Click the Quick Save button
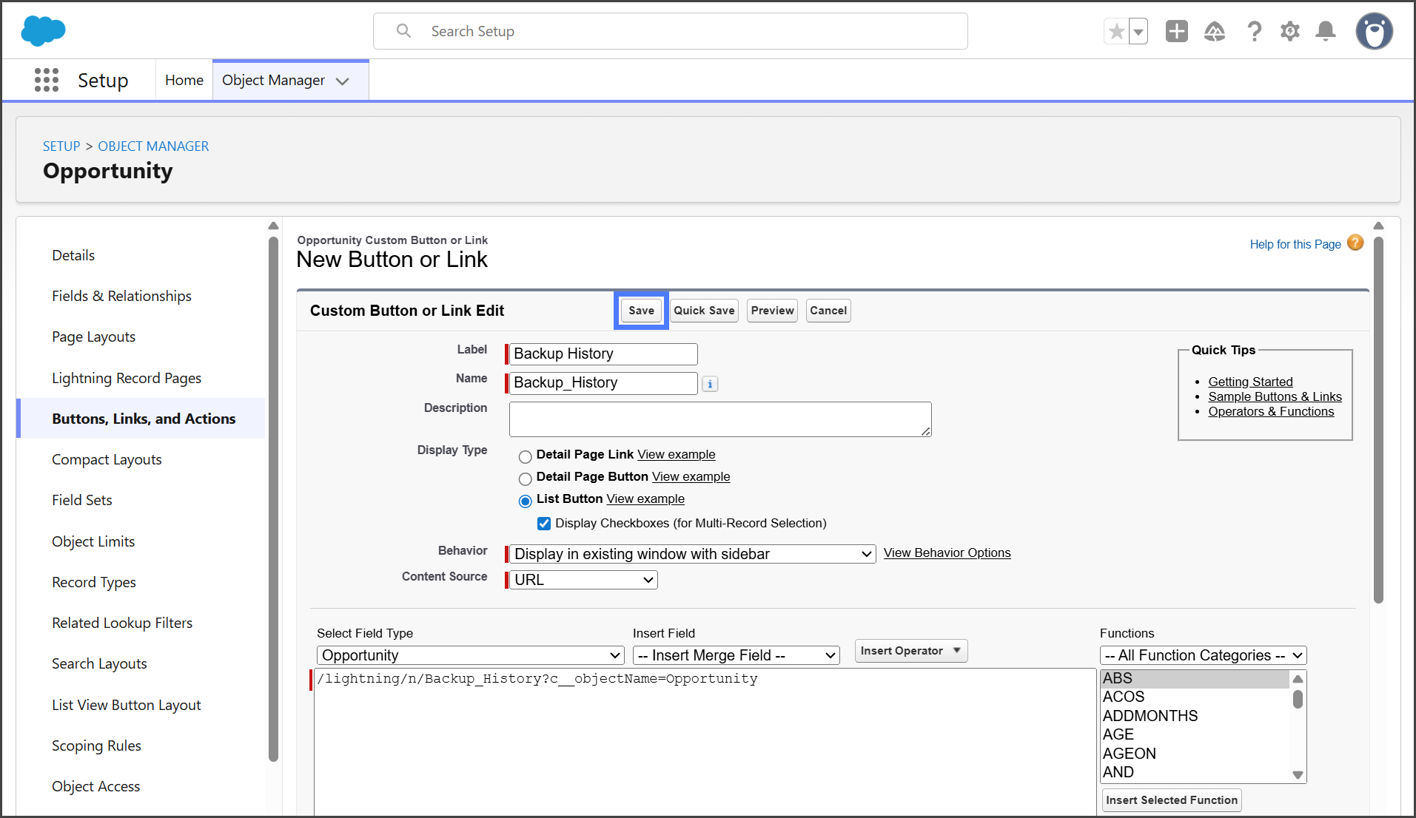 704,311
